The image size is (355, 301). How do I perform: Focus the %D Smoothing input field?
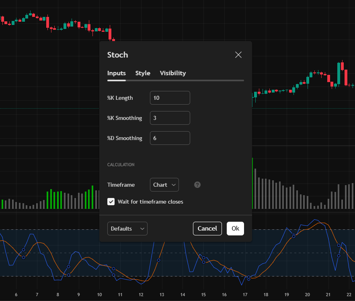click(x=170, y=138)
